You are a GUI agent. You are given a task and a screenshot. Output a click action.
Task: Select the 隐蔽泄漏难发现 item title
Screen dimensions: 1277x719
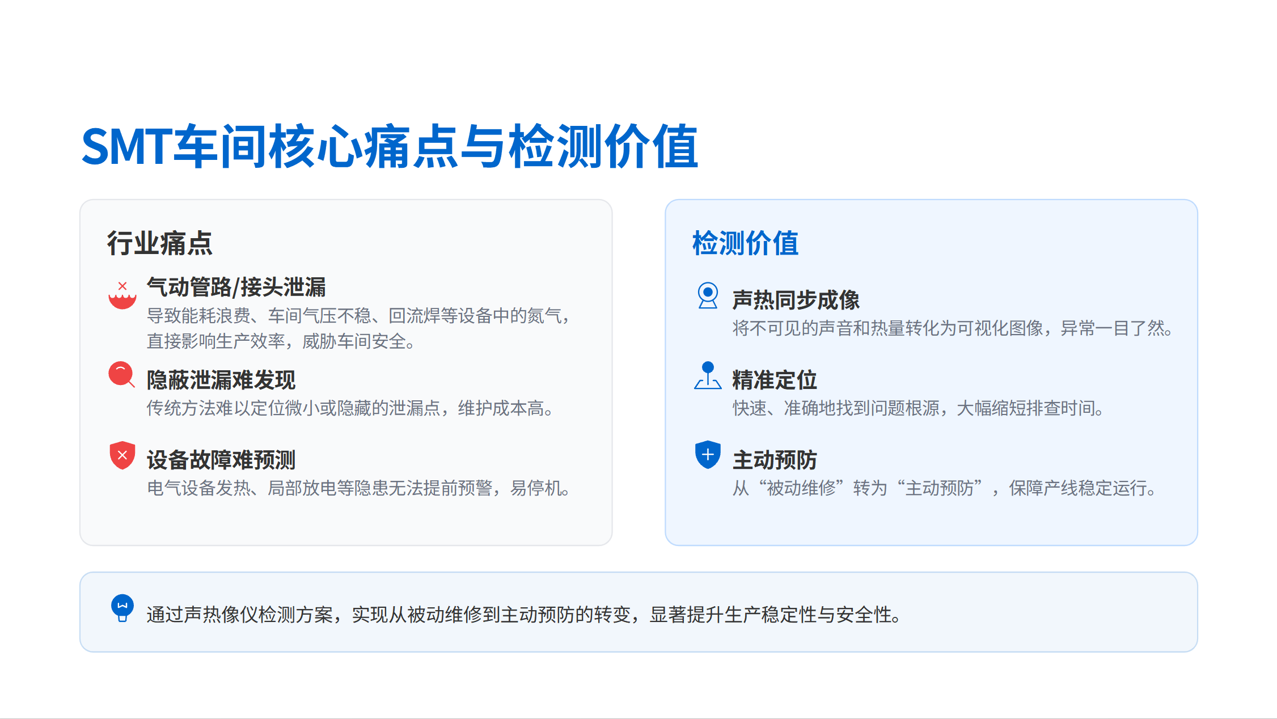(221, 380)
